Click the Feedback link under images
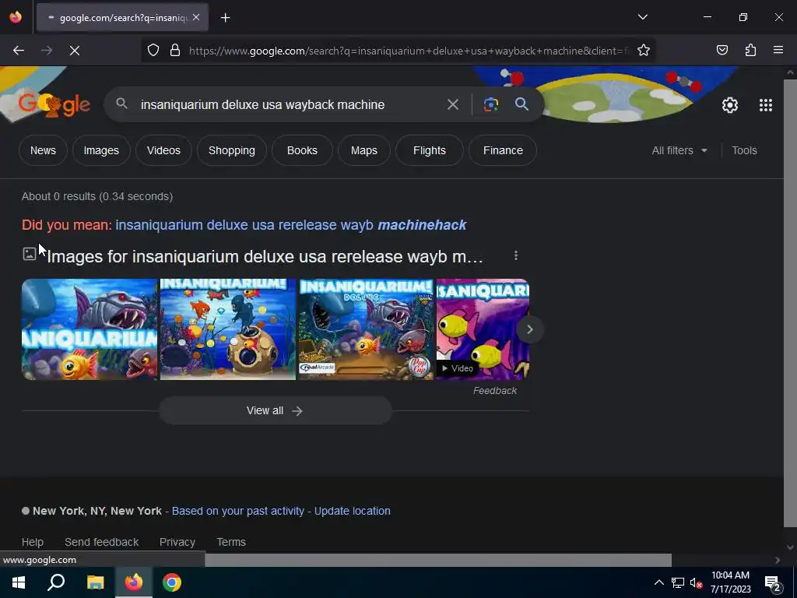The width and height of the screenshot is (797, 598). tap(494, 391)
